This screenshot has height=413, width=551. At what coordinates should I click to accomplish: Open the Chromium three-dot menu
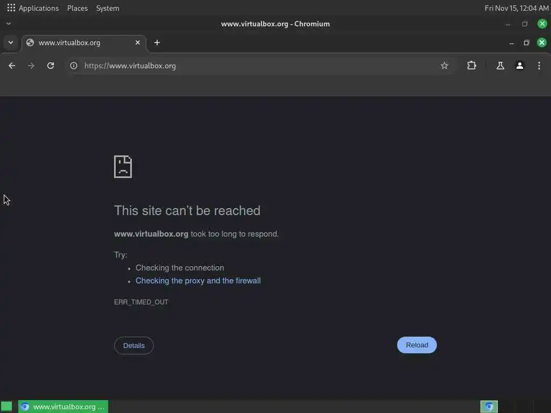(539, 66)
